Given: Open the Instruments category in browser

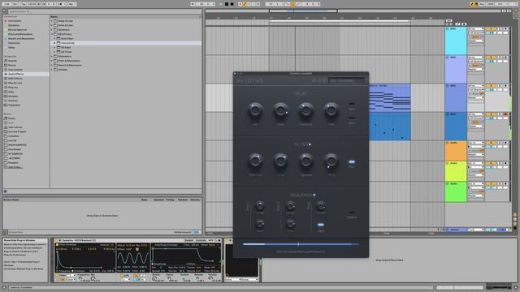Looking at the screenshot, I should [x=15, y=70].
